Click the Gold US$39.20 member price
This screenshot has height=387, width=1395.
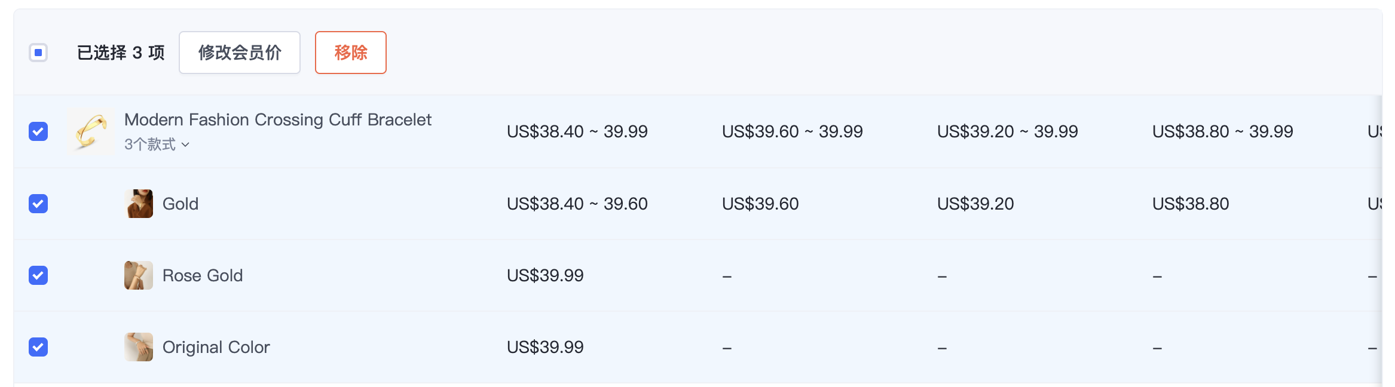[x=975, y=204]
